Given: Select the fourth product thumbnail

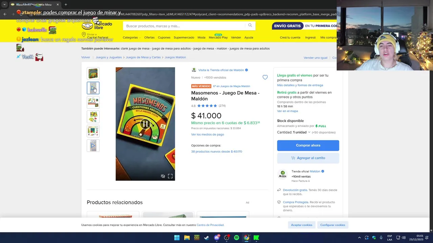Looking at the screenshot, I should [93, 117].
